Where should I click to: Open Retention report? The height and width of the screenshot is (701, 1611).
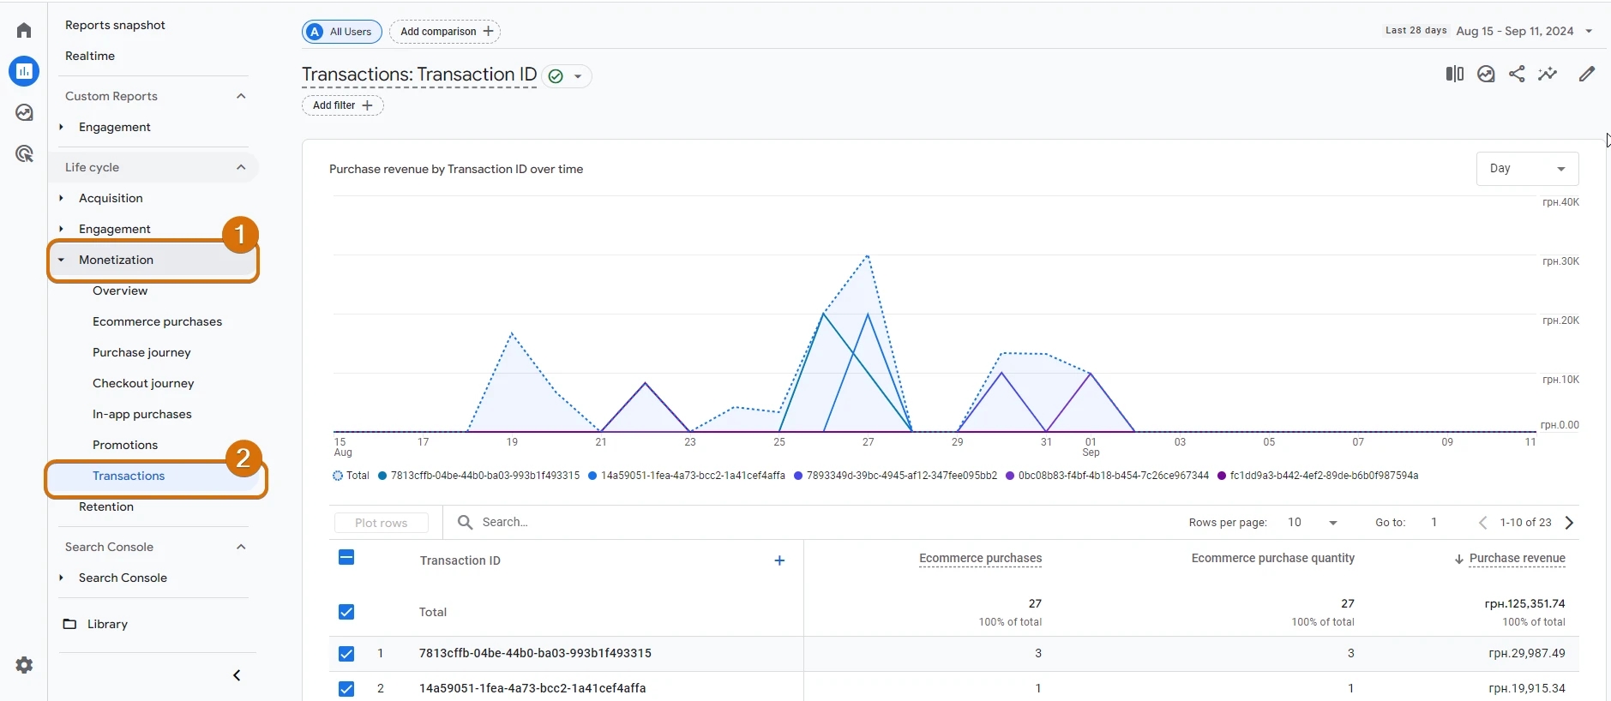pyautogui.click(x=106, y=506)
